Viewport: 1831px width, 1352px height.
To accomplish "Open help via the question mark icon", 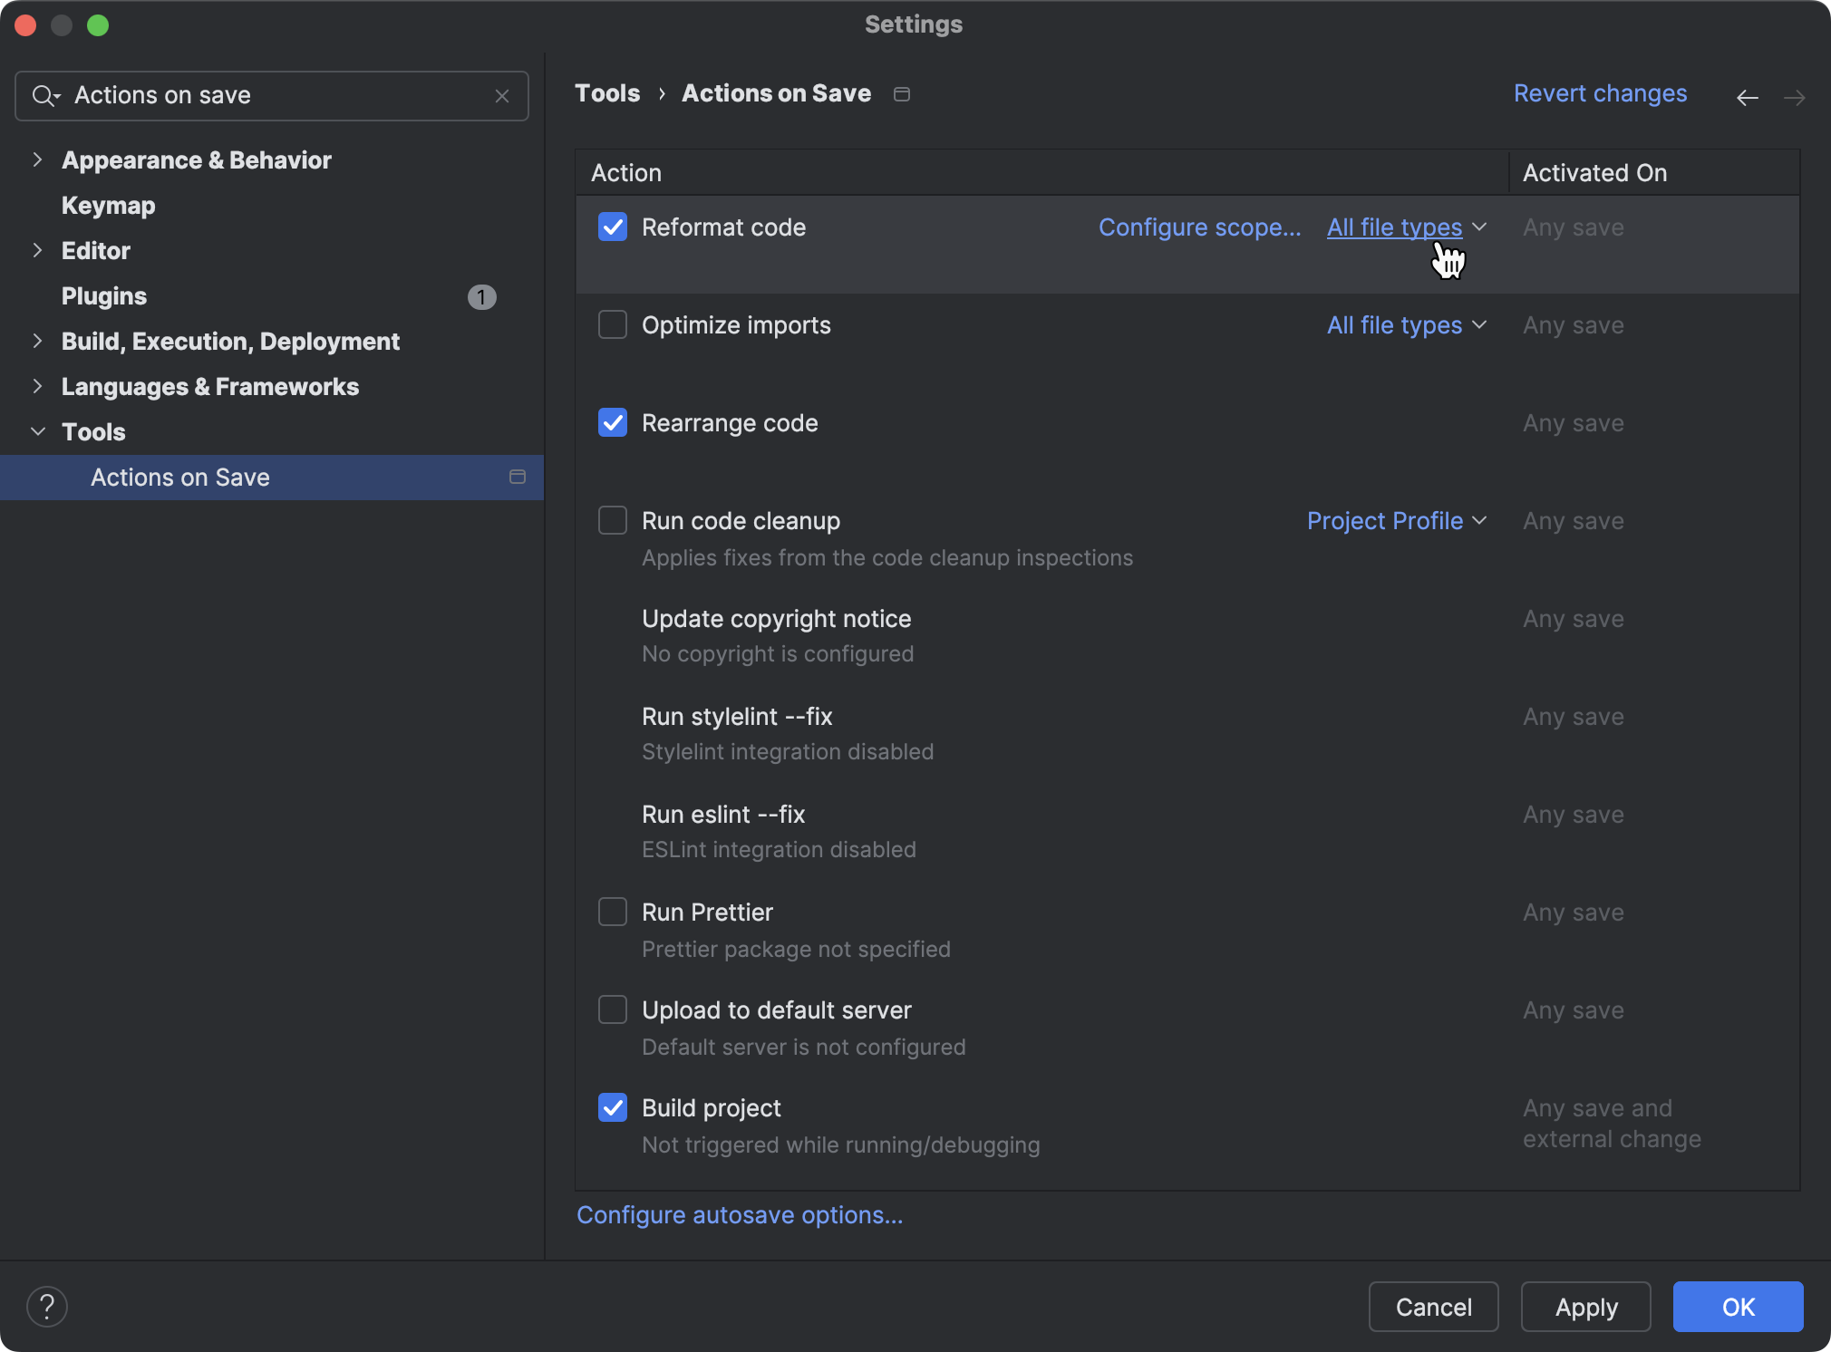I will pos(46,1306).
